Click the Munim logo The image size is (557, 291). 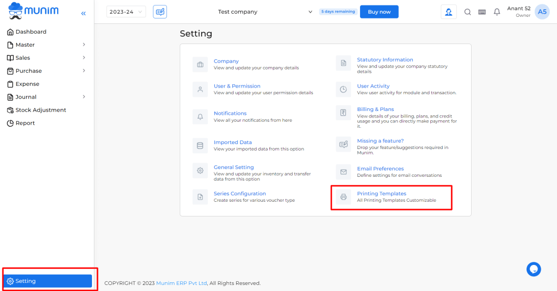coord(33,11)
